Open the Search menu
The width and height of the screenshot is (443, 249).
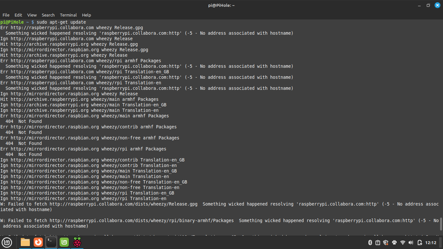[48, 15]
